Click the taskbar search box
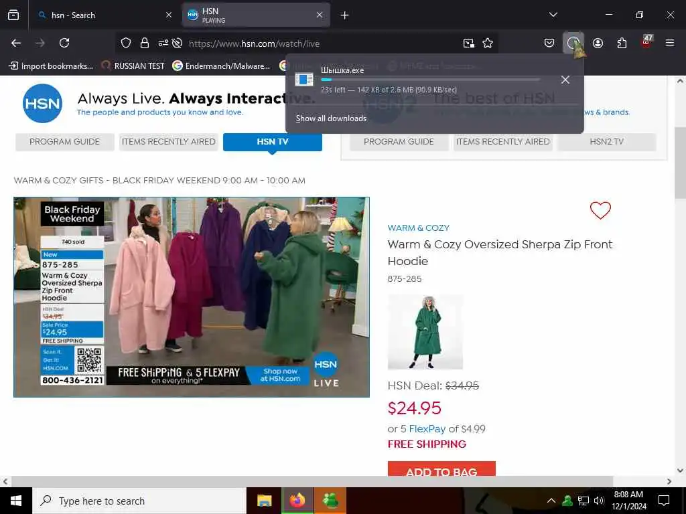The width and height of the screenshot is (686, 514). point(139,501)
